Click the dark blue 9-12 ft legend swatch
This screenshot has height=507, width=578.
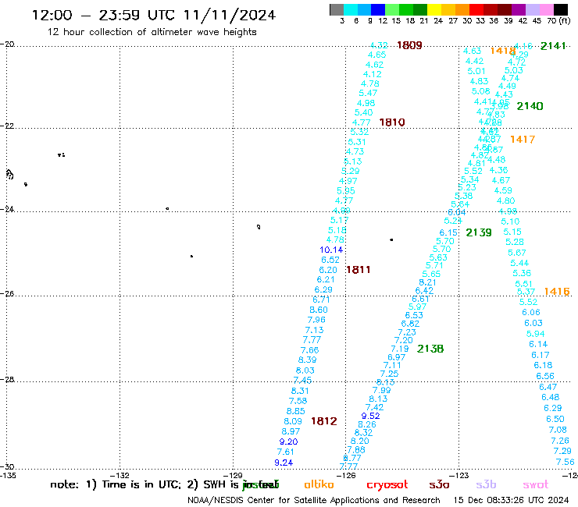coord(378,9)
